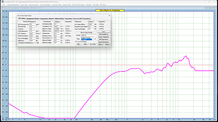Click the +Diffract button
218x122 pixels.
(x=107, y=44)
